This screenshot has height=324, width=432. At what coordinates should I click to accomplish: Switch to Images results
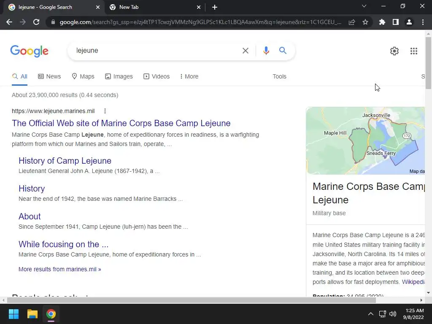(119, 77)
